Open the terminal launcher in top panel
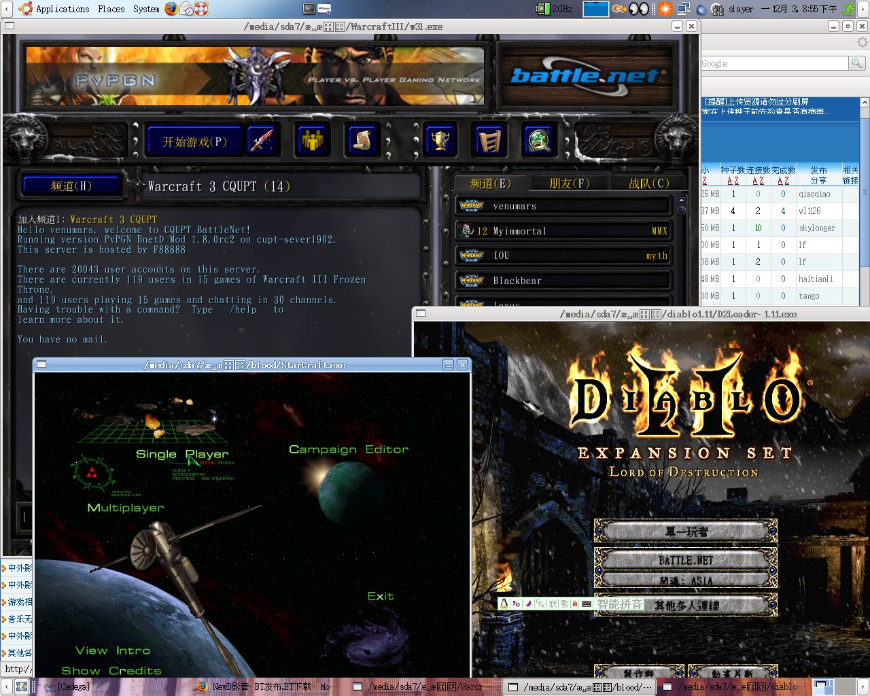This screenshot has width=870, height=696. coord(309,9)
